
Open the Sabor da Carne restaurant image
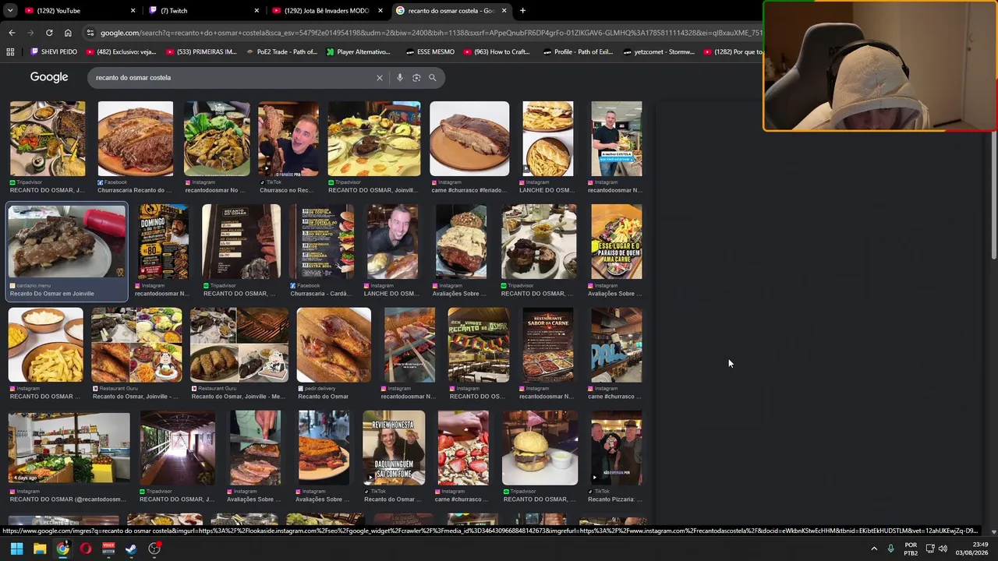[x=548, y=345]
